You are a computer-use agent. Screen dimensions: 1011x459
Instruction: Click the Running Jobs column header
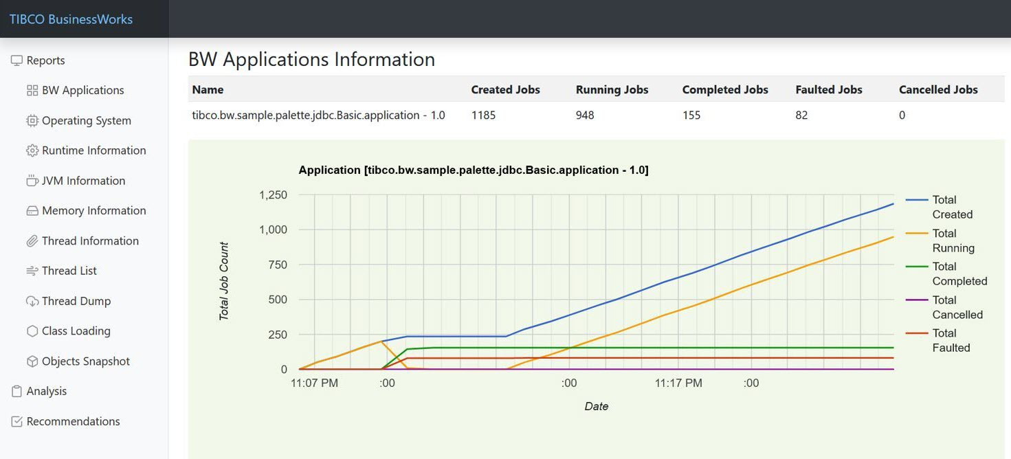point(612,90)
